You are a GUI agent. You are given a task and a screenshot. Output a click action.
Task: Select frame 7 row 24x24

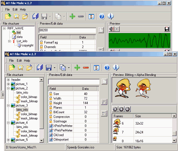click(x=142, y=132)
